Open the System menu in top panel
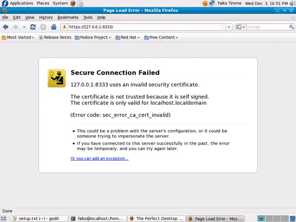 pyautogui.click(x=60, y=3)
